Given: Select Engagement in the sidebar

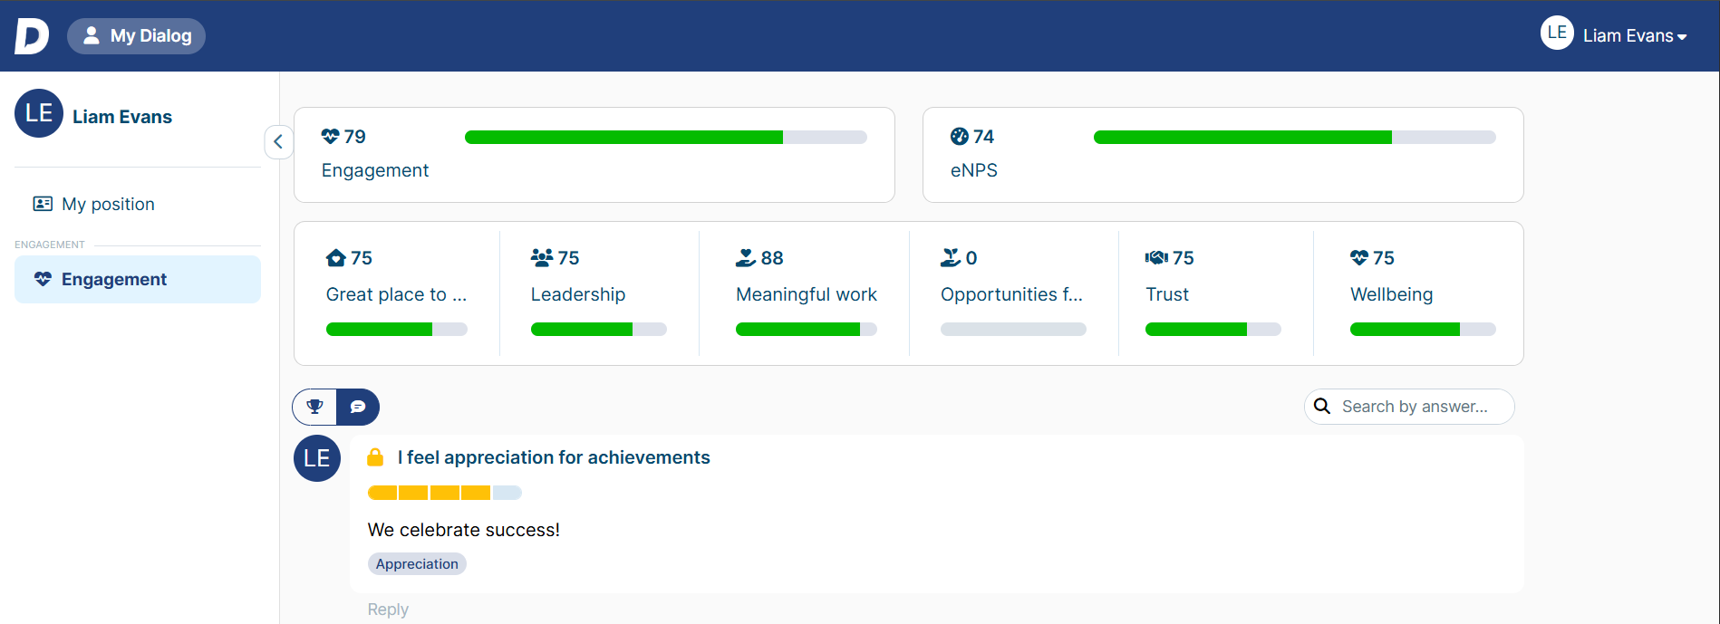Looking at the screenshot, I should click(x=138, y=279).
